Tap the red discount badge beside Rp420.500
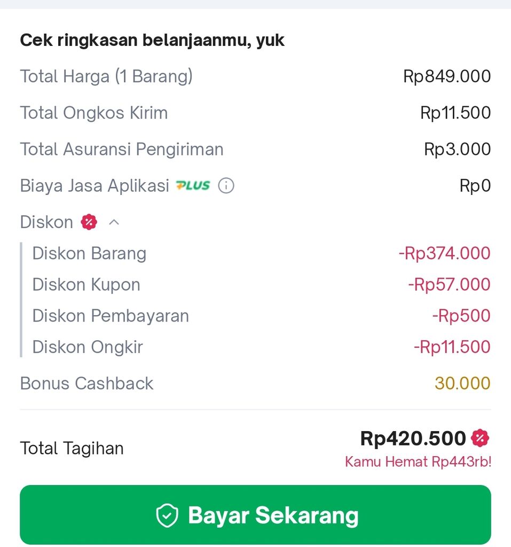511x547 pixels. point(480,438)
